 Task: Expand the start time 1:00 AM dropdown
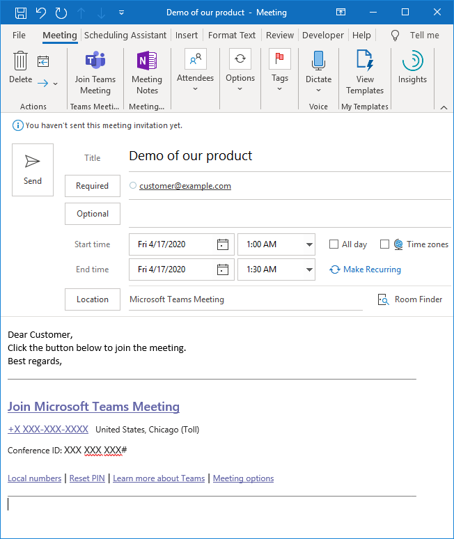(x=309, y=244)
